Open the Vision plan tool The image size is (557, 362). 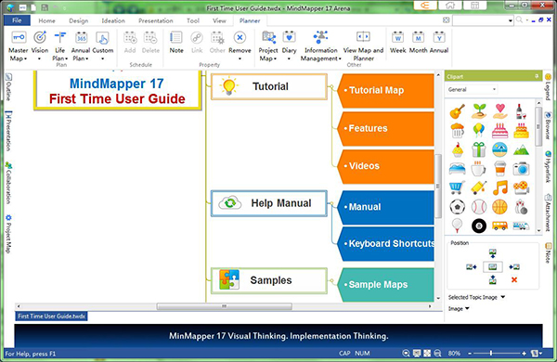40,46
